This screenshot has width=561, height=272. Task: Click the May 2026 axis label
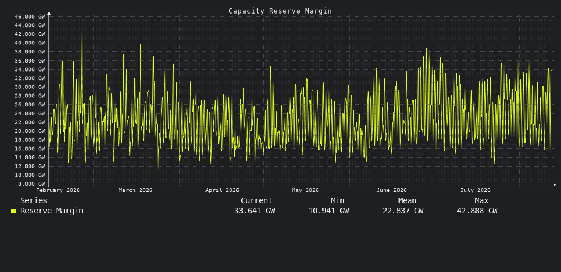tap(305, 190)
